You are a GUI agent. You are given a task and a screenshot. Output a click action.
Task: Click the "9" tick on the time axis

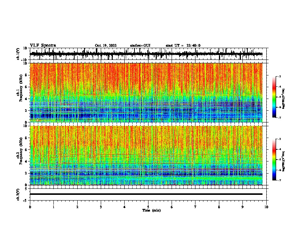pos(242,207)
